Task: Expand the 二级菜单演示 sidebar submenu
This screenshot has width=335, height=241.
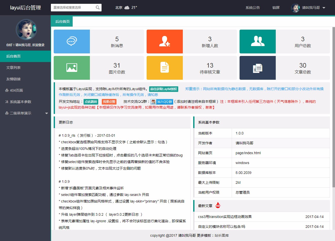Action: 47,113
